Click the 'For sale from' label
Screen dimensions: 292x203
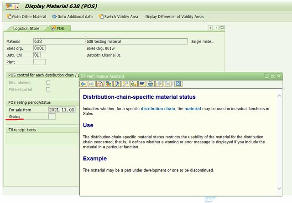click(20, 110)
